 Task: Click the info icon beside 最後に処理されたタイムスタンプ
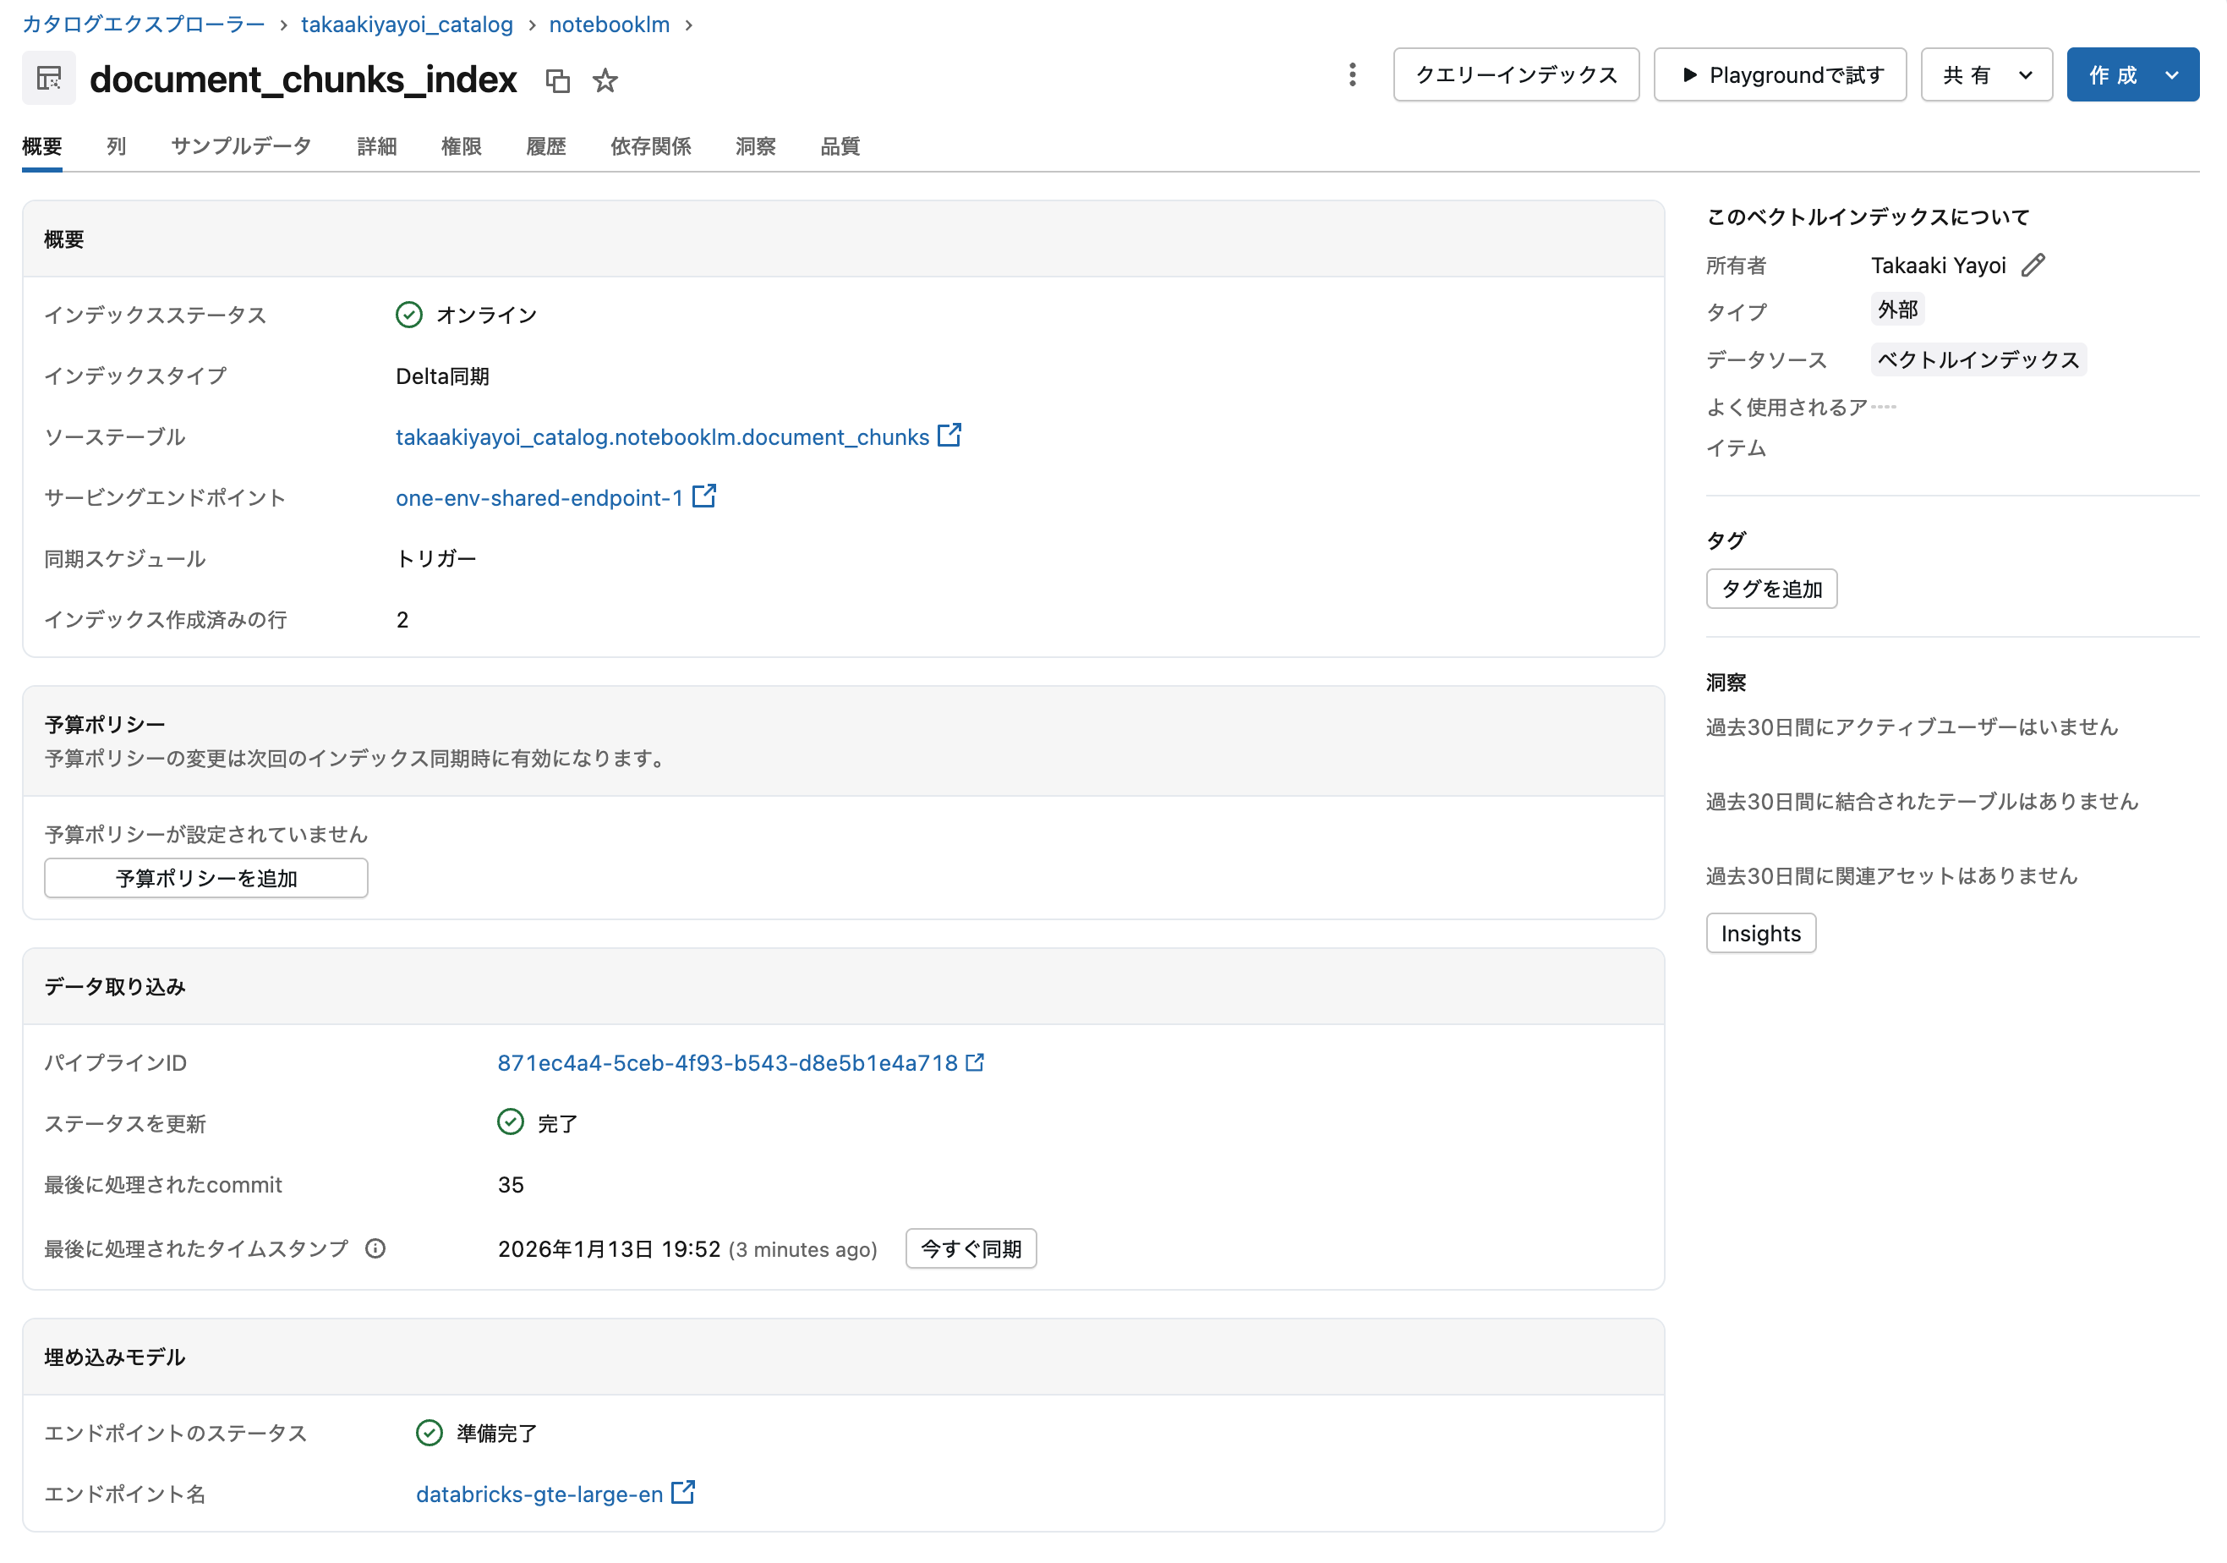click(375, 1249)
